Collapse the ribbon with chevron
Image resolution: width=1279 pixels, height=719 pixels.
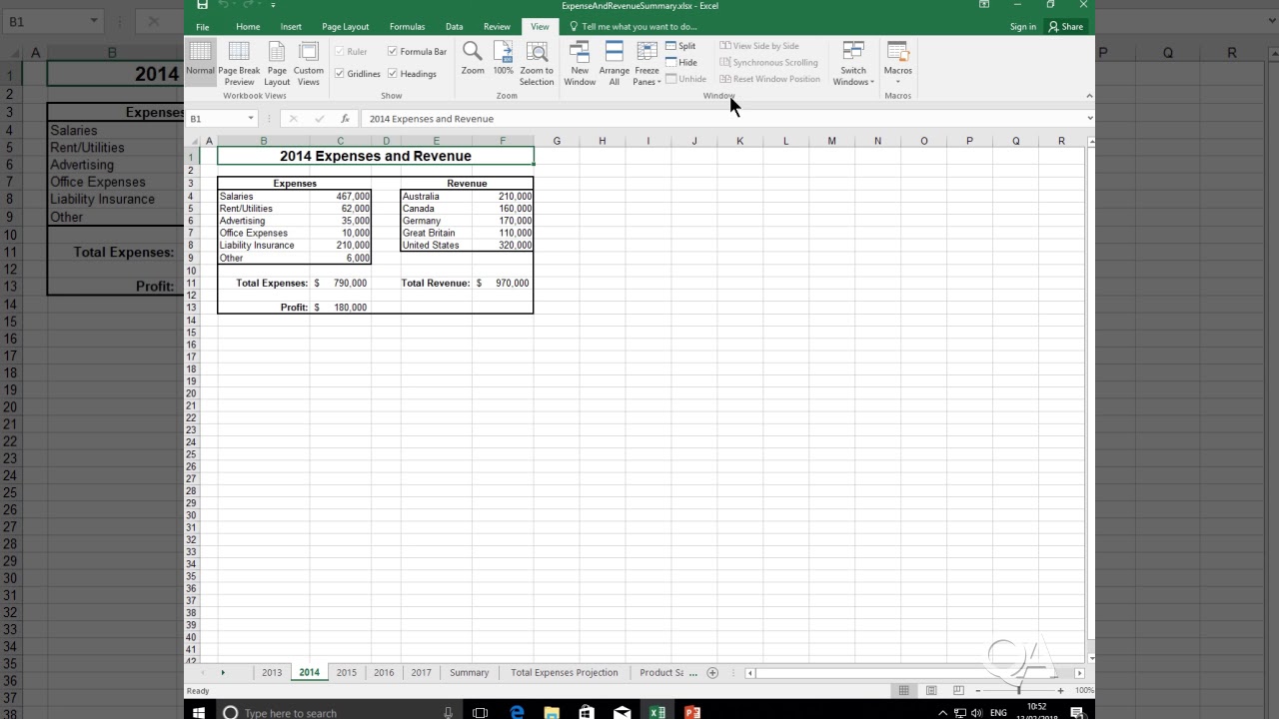1088,96
